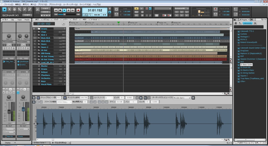Start playback with the Play button
Image resolution: width=268 pixels, height=146 pixels.
(64, 10)
